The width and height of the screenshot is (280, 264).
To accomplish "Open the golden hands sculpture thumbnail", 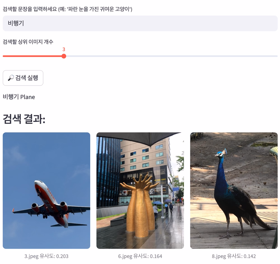I will [140, 190].
